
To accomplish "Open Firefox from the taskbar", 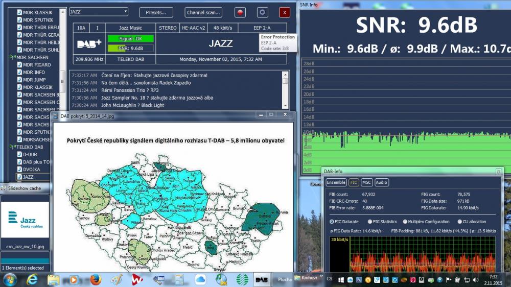I will 96,280.
